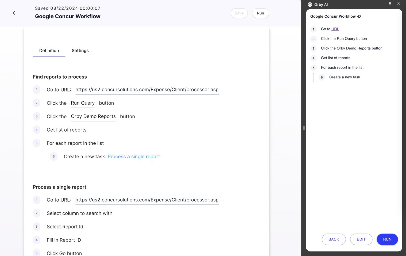Click the 'Process a single report' section heading
Image resolution: width=406 pixels, height=256 pixels.
coord(60,187)
